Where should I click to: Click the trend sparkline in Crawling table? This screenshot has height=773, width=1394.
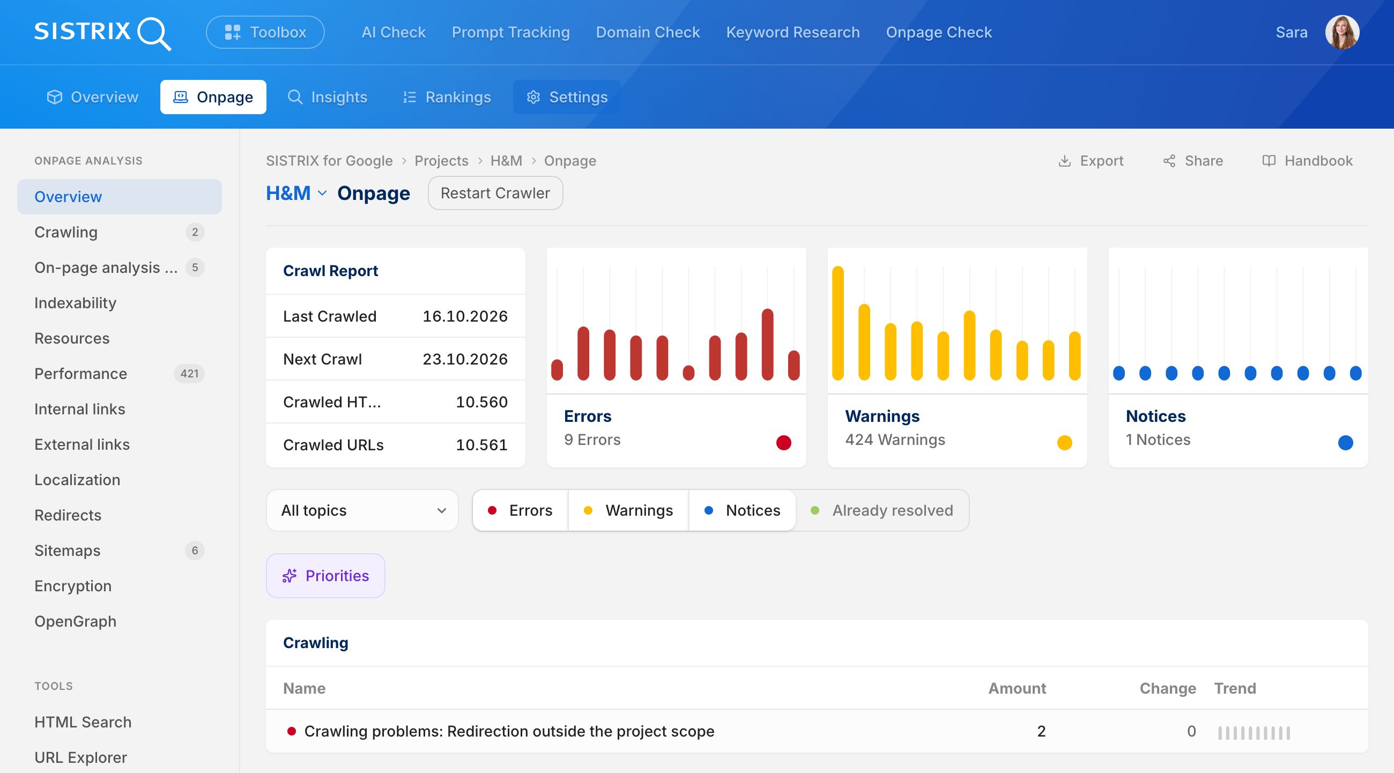point(1254,732)
